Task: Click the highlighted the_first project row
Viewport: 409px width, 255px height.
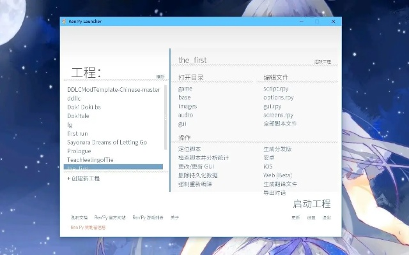Action: tap(113, 167)
